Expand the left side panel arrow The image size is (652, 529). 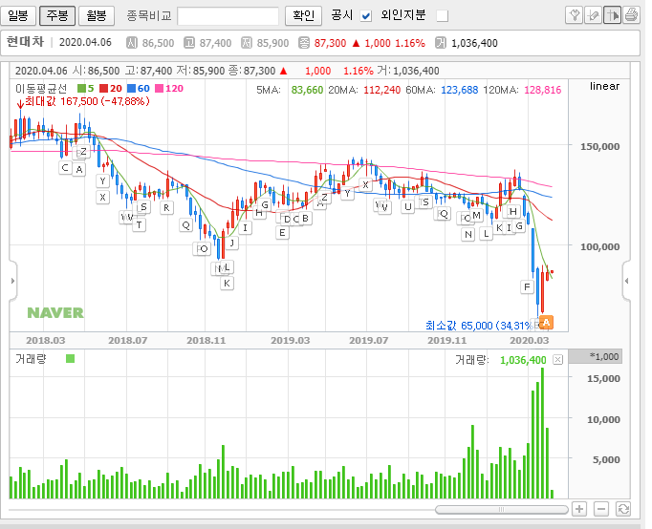(12, 281)
